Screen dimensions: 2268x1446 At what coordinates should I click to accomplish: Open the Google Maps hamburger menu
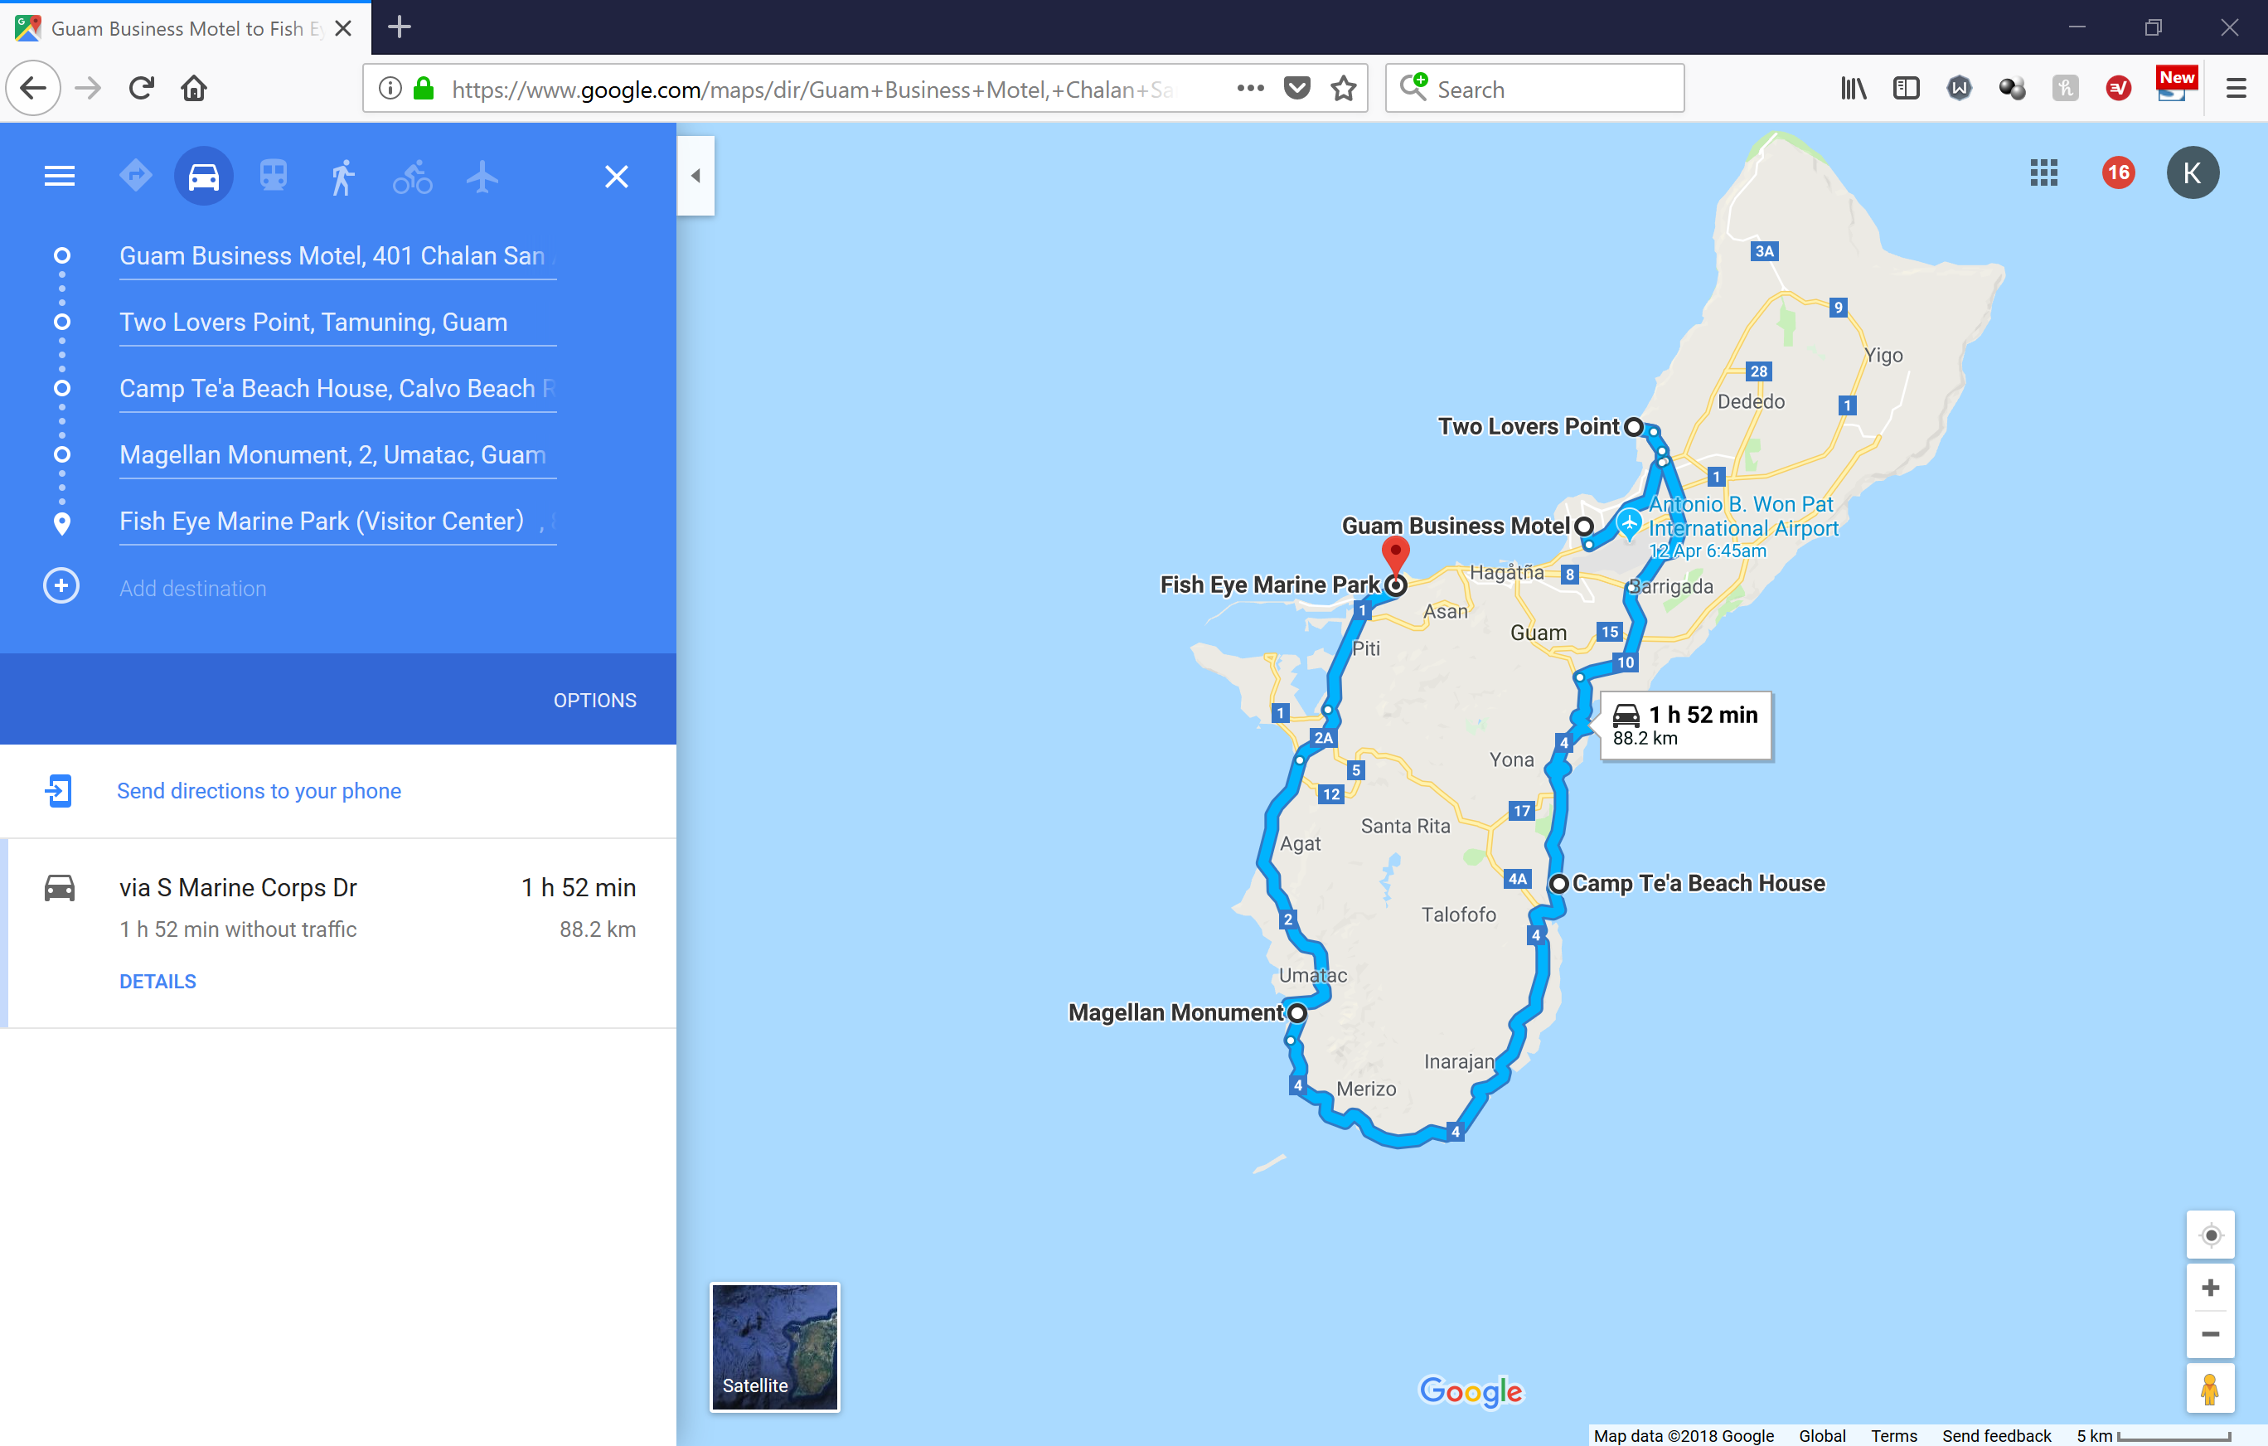60,176
